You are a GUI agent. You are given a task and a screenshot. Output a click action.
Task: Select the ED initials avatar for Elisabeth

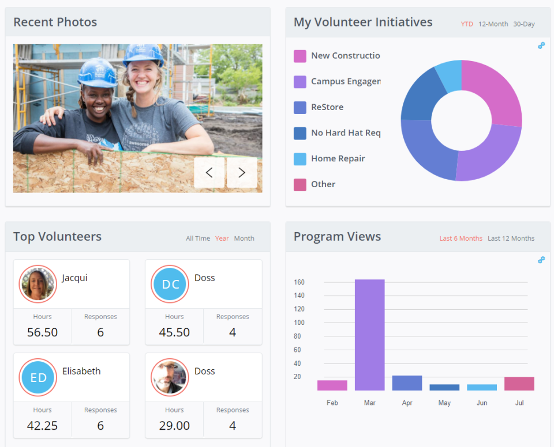[38, 377]
